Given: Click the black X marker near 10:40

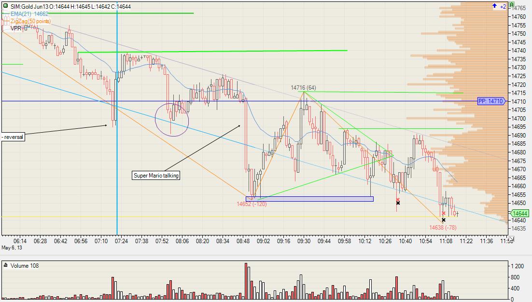Looking at the screenshot, I should click(398, 203).
